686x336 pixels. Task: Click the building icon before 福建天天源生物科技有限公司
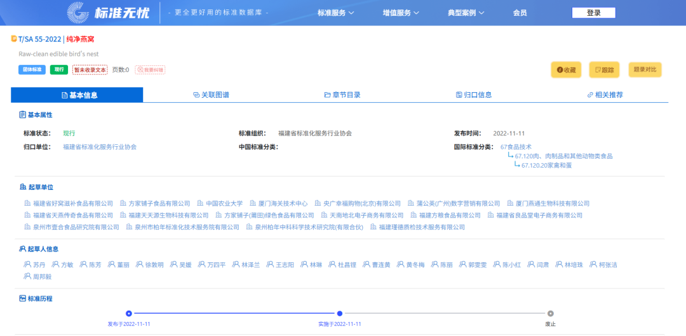click(123, 215)
